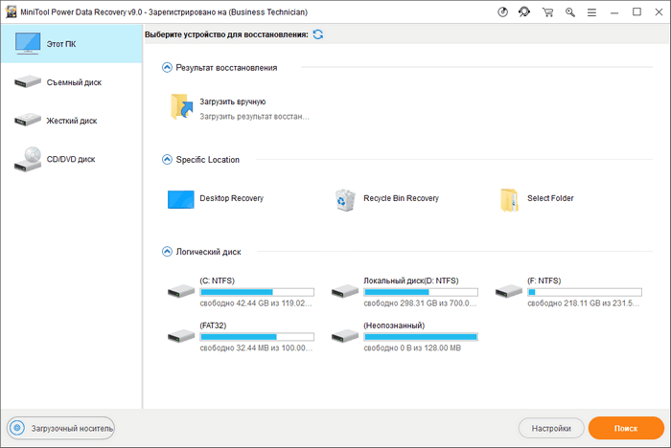The image size is (671, 448).
Task: Collapse the Specific Location section
Action: coord(167,160)
